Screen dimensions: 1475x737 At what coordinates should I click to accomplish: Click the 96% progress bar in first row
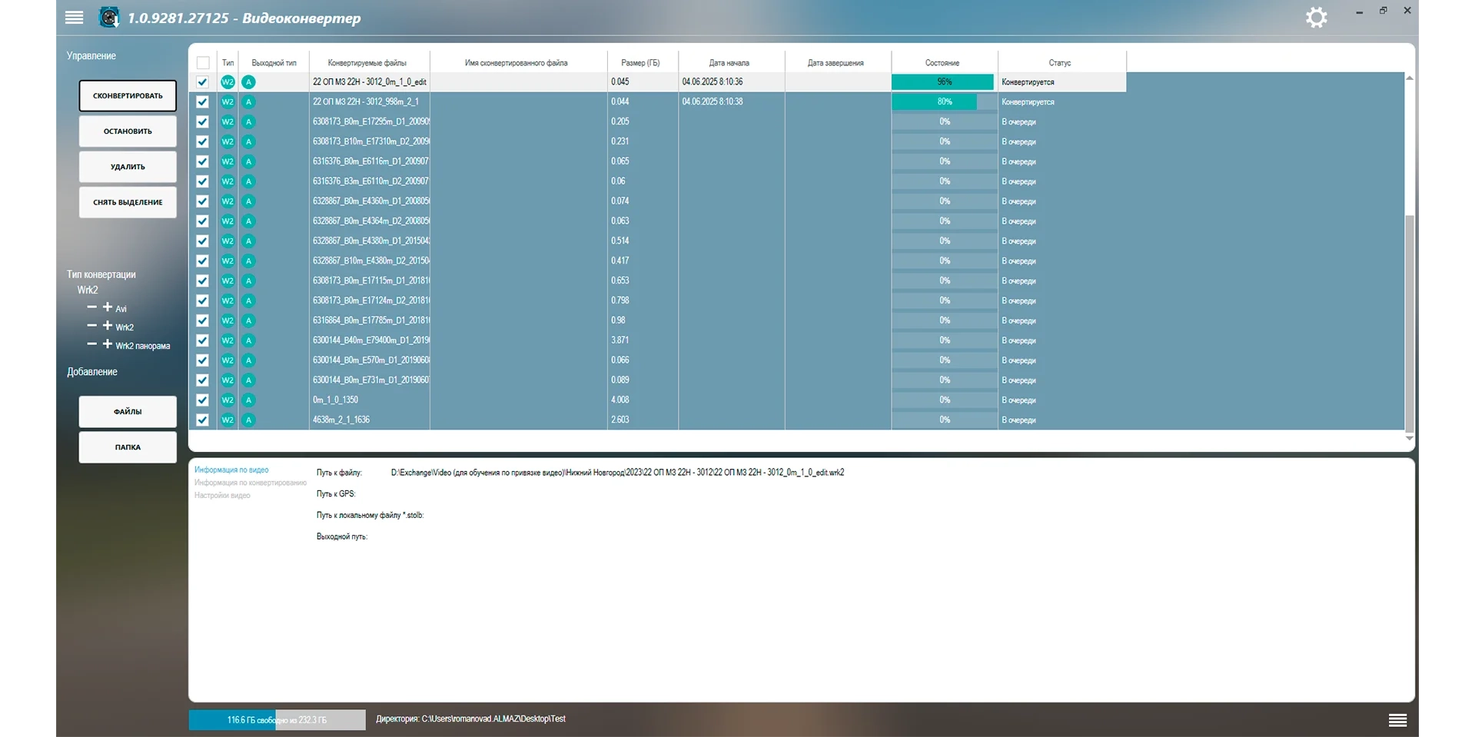pos(943,82)
